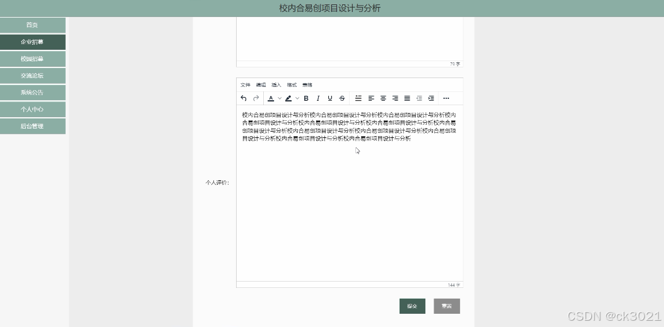
Task: Decrease indent of the paragraph
Action: tap(419, 98)
